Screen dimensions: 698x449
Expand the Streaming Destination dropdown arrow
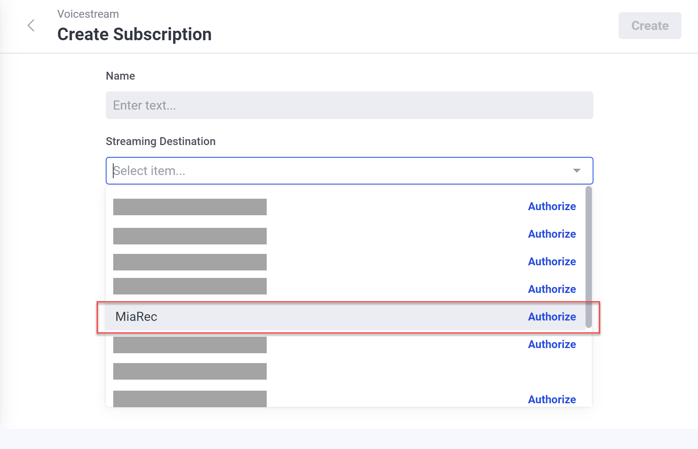[x=576, y=171]
